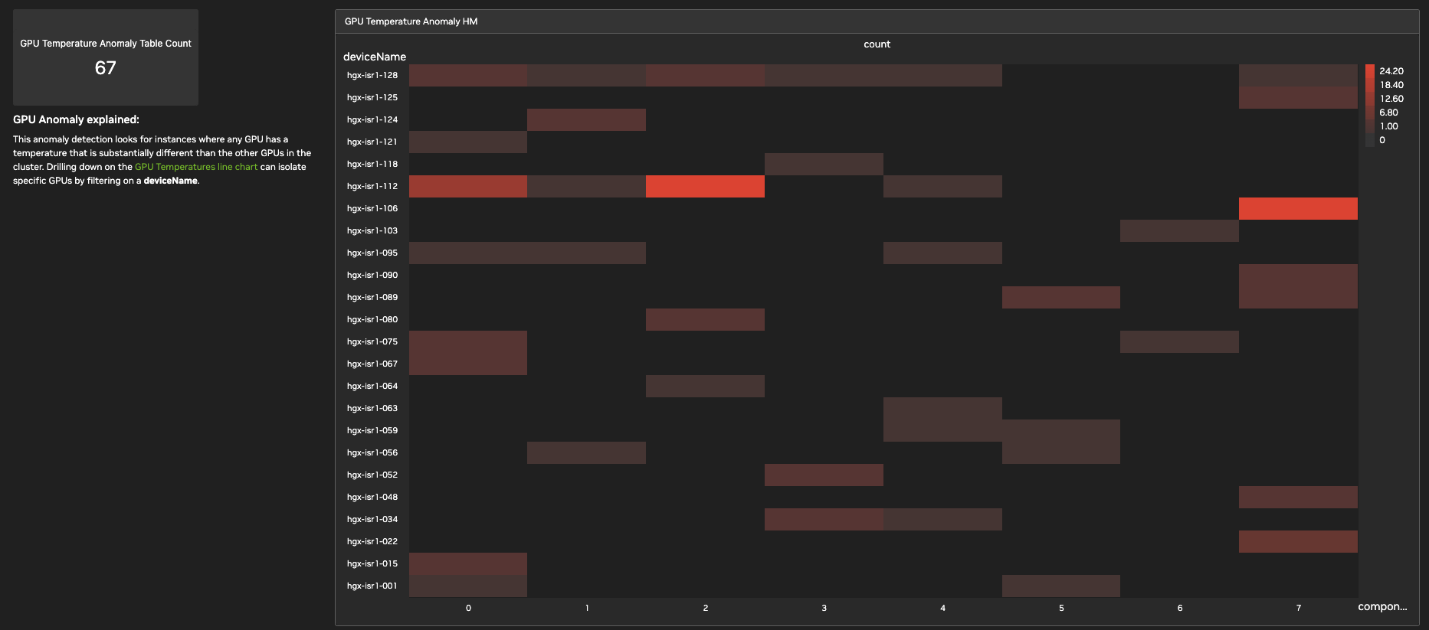Image resolution: width=1429 pixels, height=630 pixels.
Task: Click the hgx-isr1-089 component 5 heatmap cell
Action: [1061, 297]
